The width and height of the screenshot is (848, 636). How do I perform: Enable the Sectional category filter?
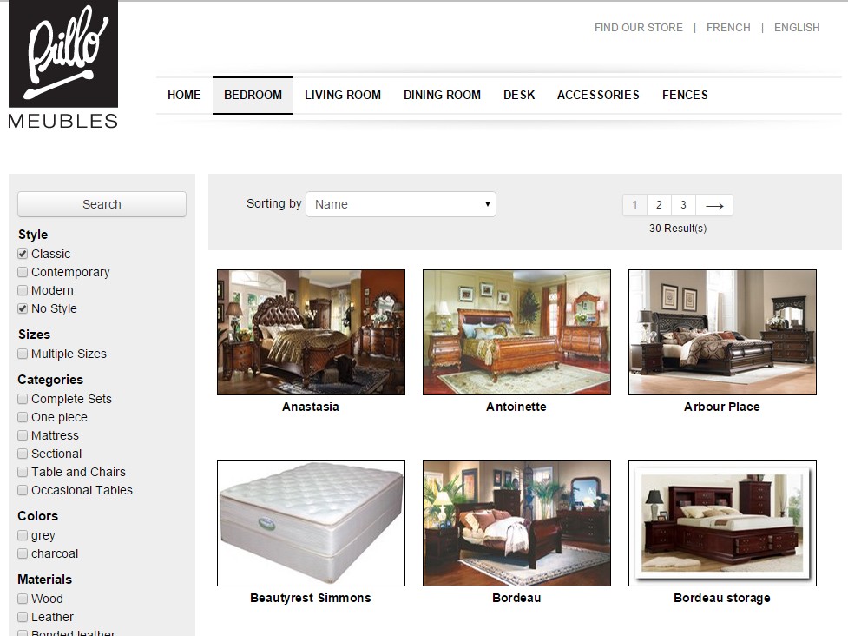(23, 454)
